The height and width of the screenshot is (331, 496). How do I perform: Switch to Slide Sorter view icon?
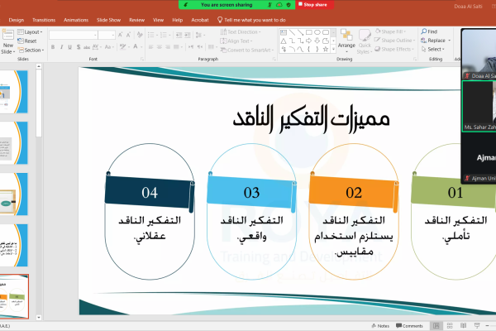point(450,325)
